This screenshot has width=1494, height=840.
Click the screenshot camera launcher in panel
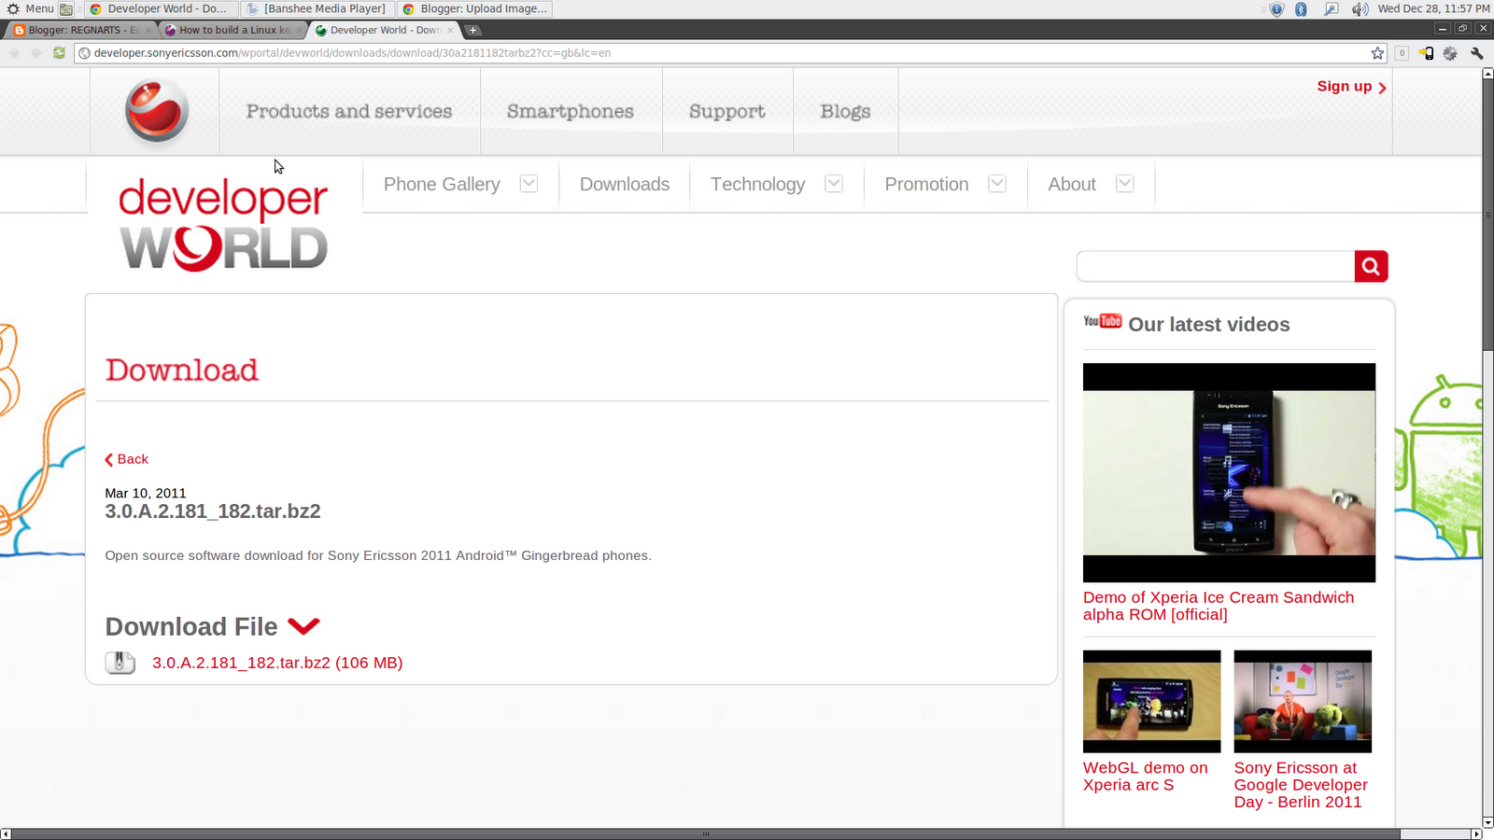pyautogui.click(x=66, y=9)
